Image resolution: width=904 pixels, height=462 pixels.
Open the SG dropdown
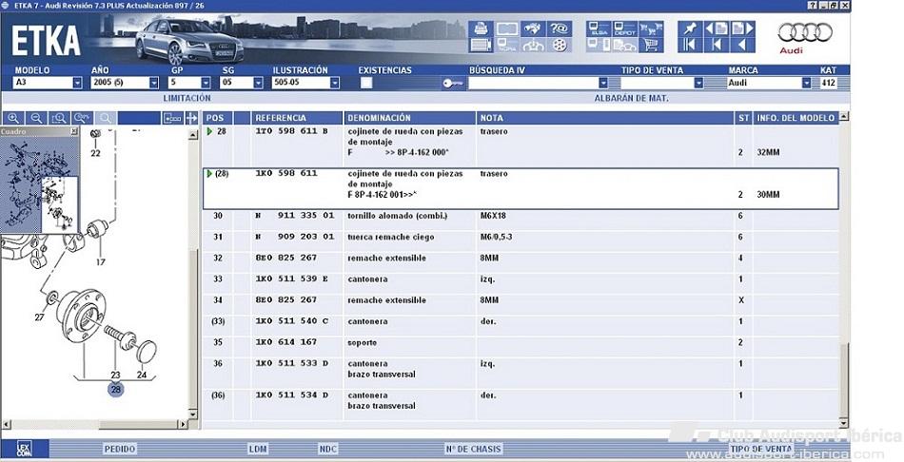258,83
